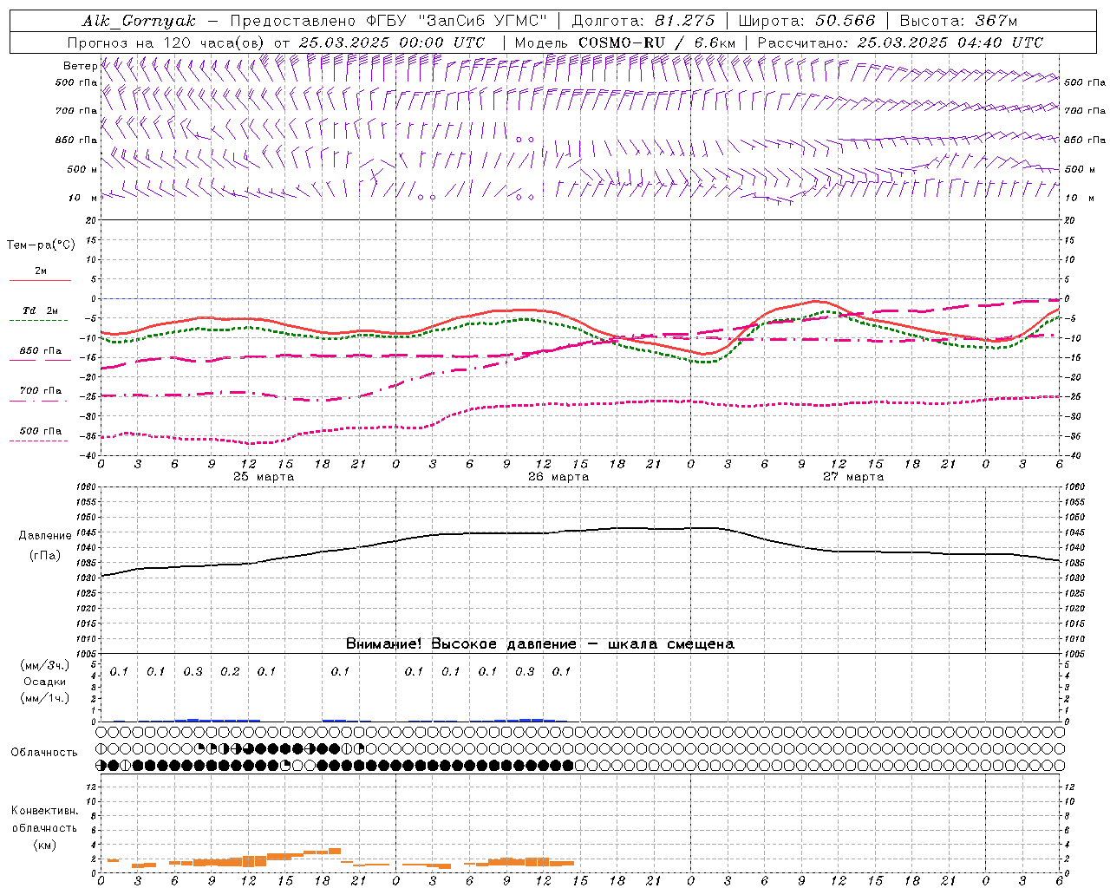Click the forecast period text Прогноз на 120 часа(ов)
The image size is (1110, 888).
pyautogui.click(x=166, y=42)
